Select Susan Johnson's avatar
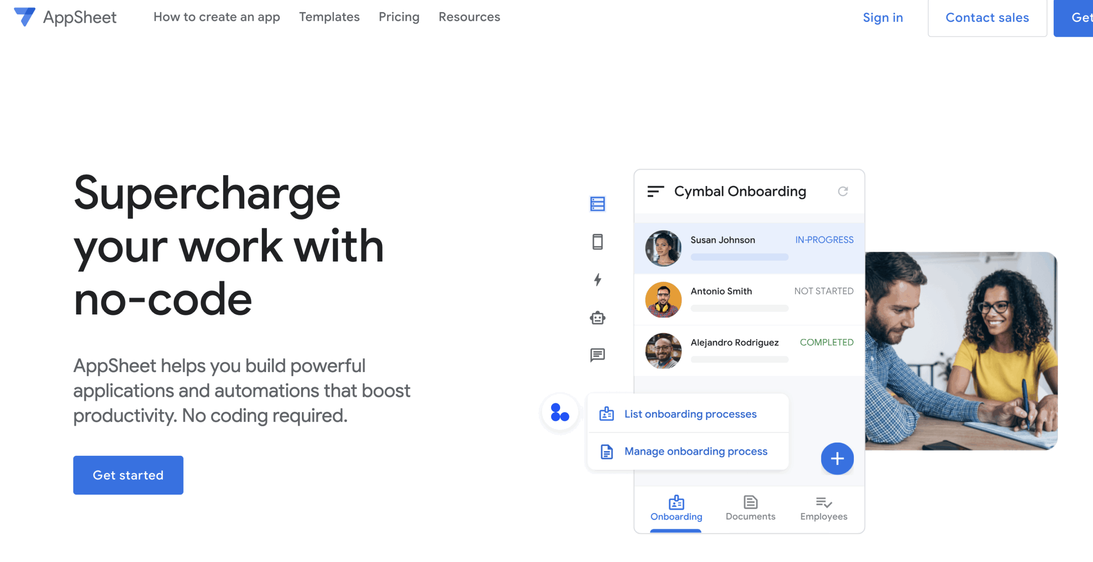 pos(663,248)
